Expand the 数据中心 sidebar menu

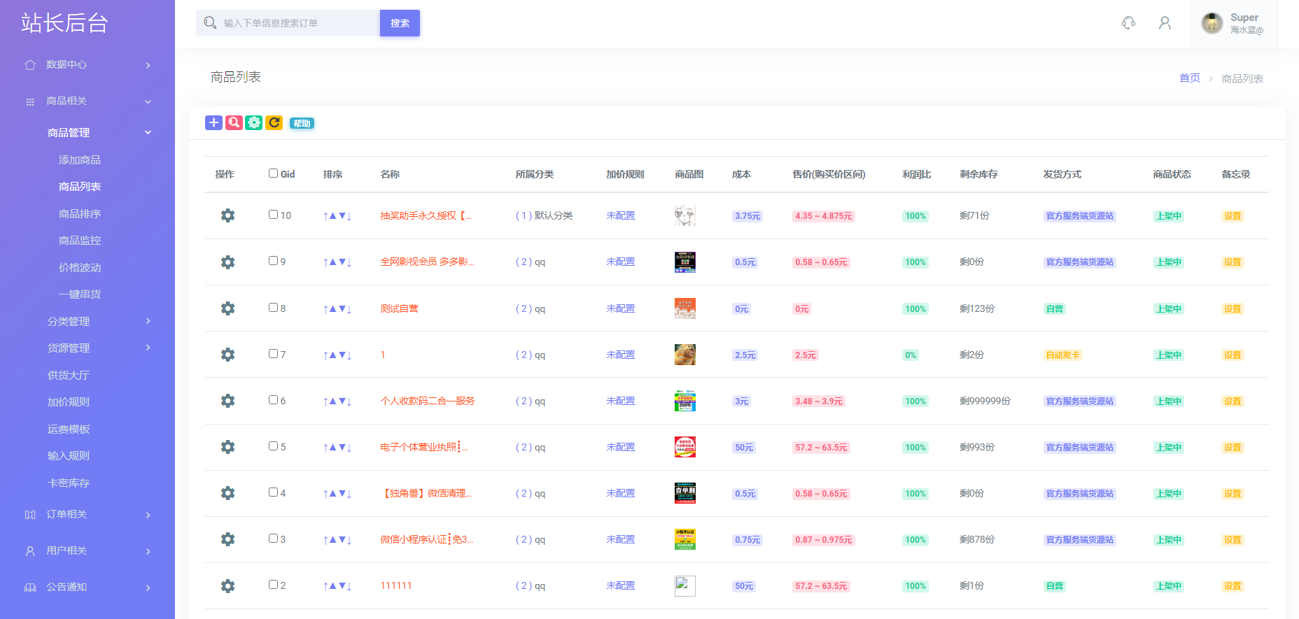(x=87, y=65)
